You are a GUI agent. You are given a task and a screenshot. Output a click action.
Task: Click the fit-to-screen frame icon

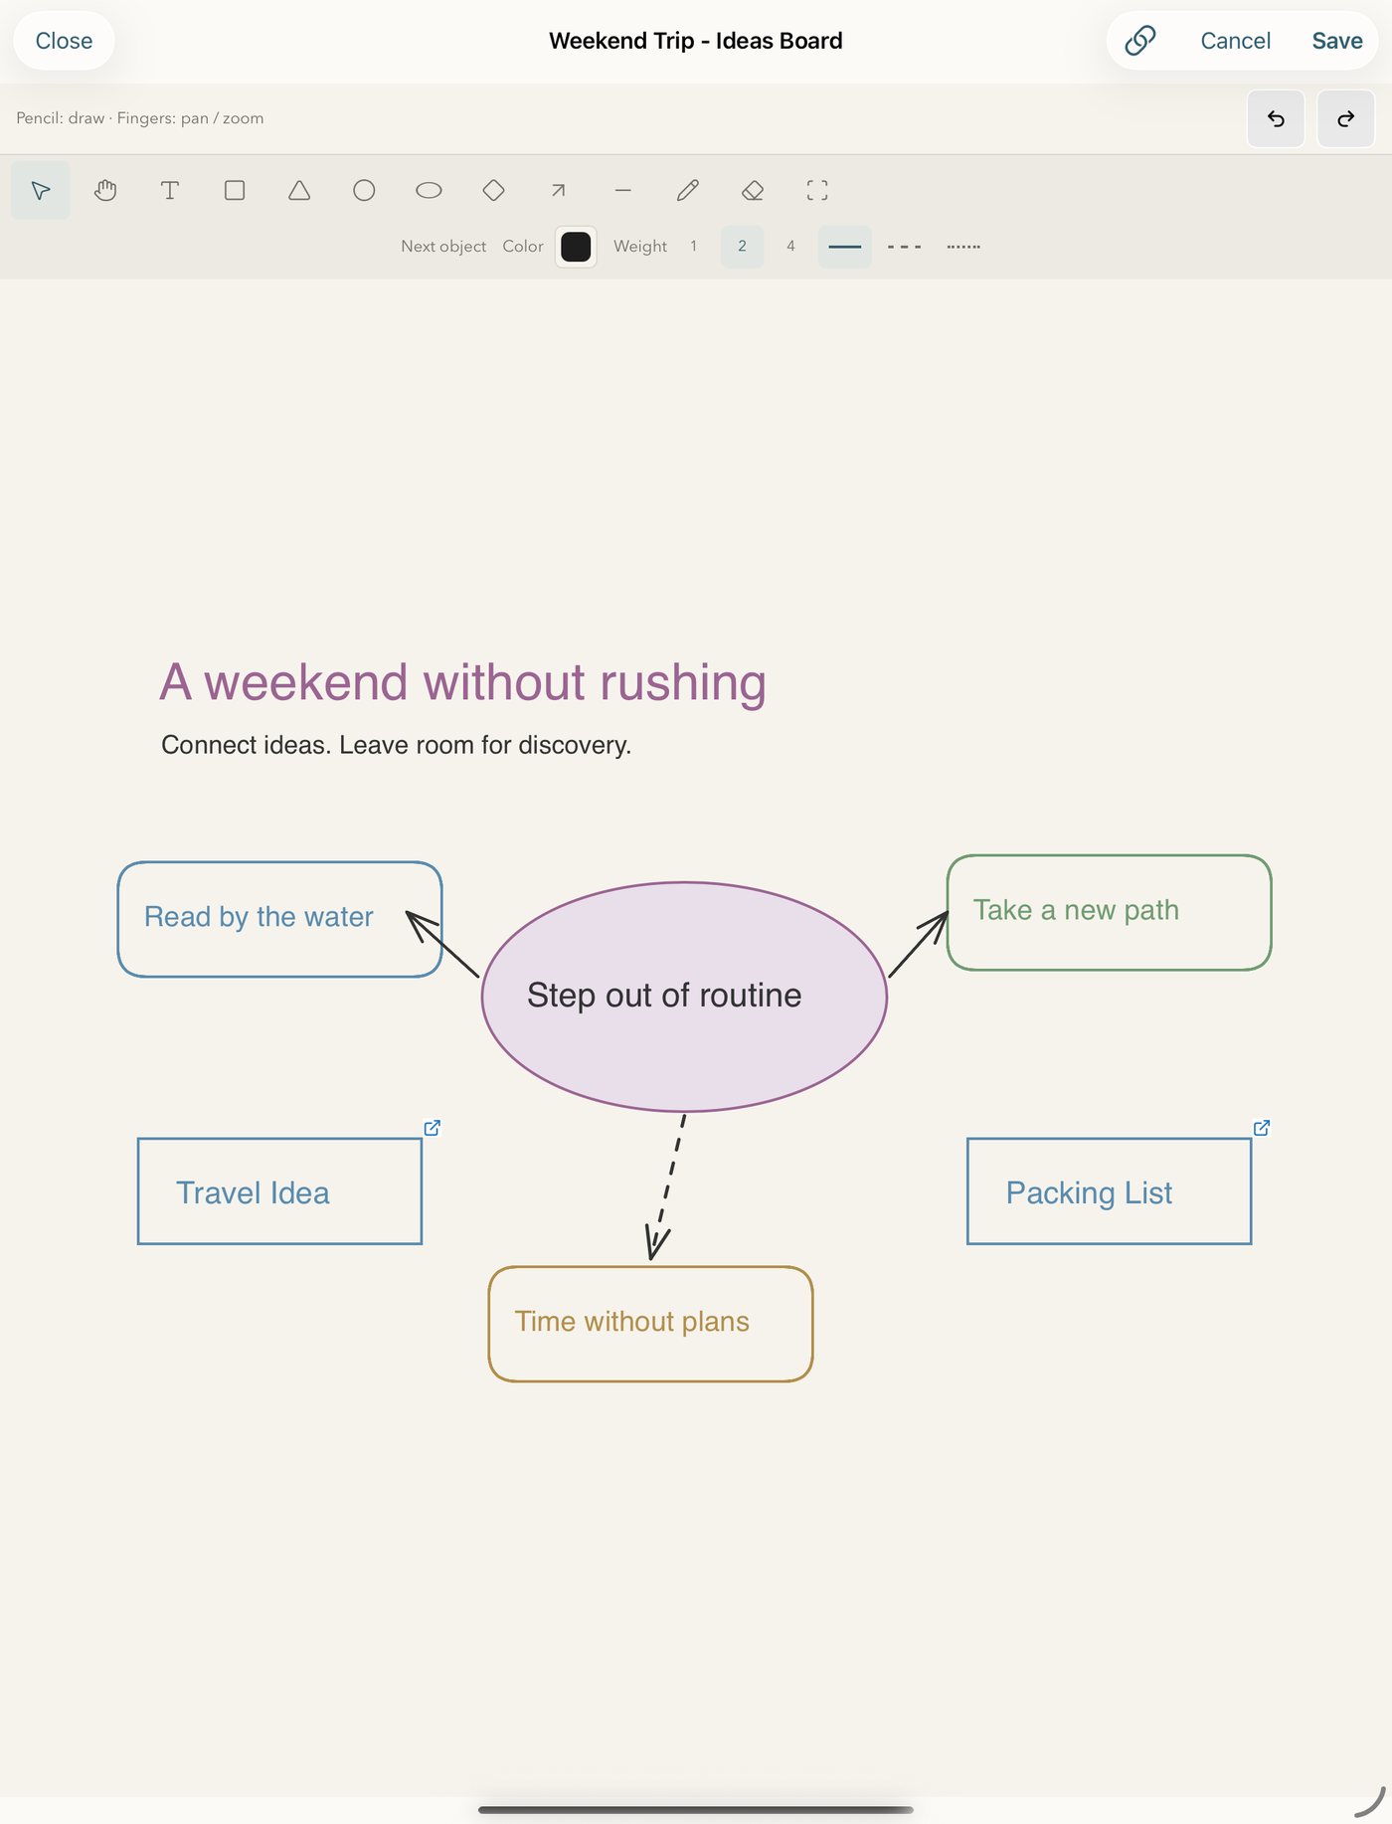[x=817, y=190]
